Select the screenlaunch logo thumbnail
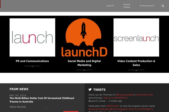Image resolution: width=169 pixels, height=112 pixels. pos(136,38)
